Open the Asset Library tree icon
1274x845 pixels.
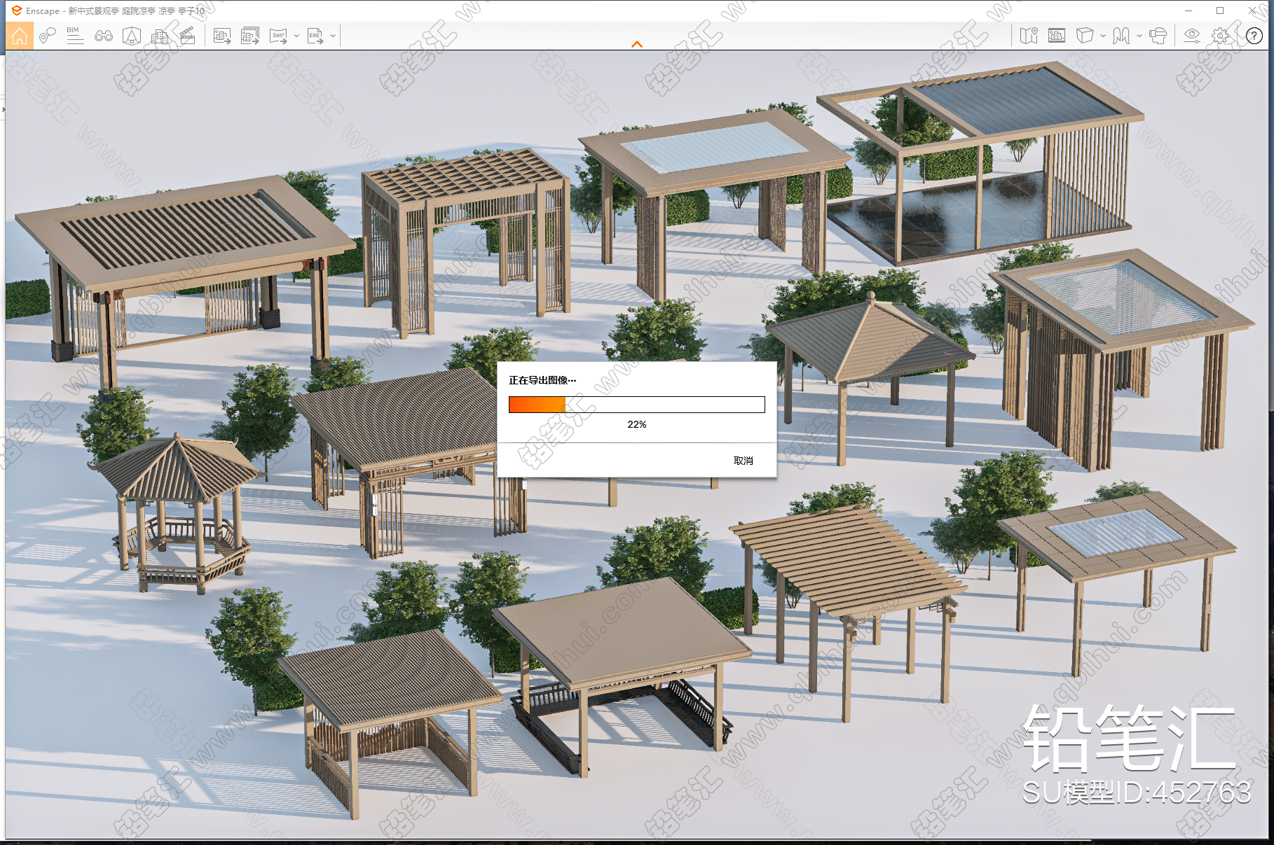[132, 36]
